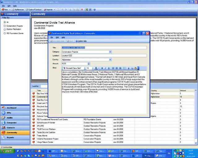Click the greyed cut scissors icon in main toolbar
Screen dimensions: 198x158
(x=70, y=10)
